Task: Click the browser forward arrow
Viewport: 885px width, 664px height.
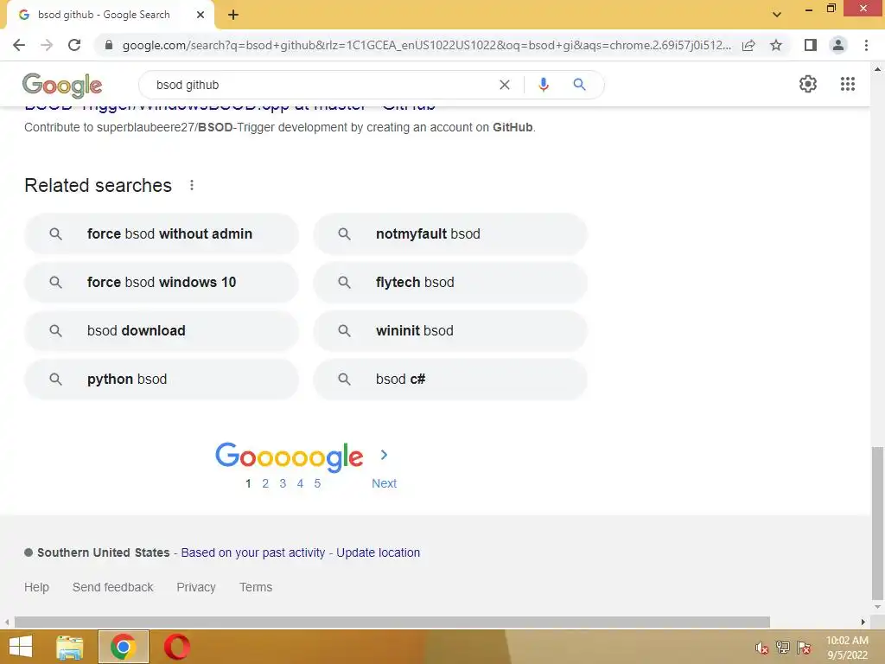Action: tap(47, 45)
